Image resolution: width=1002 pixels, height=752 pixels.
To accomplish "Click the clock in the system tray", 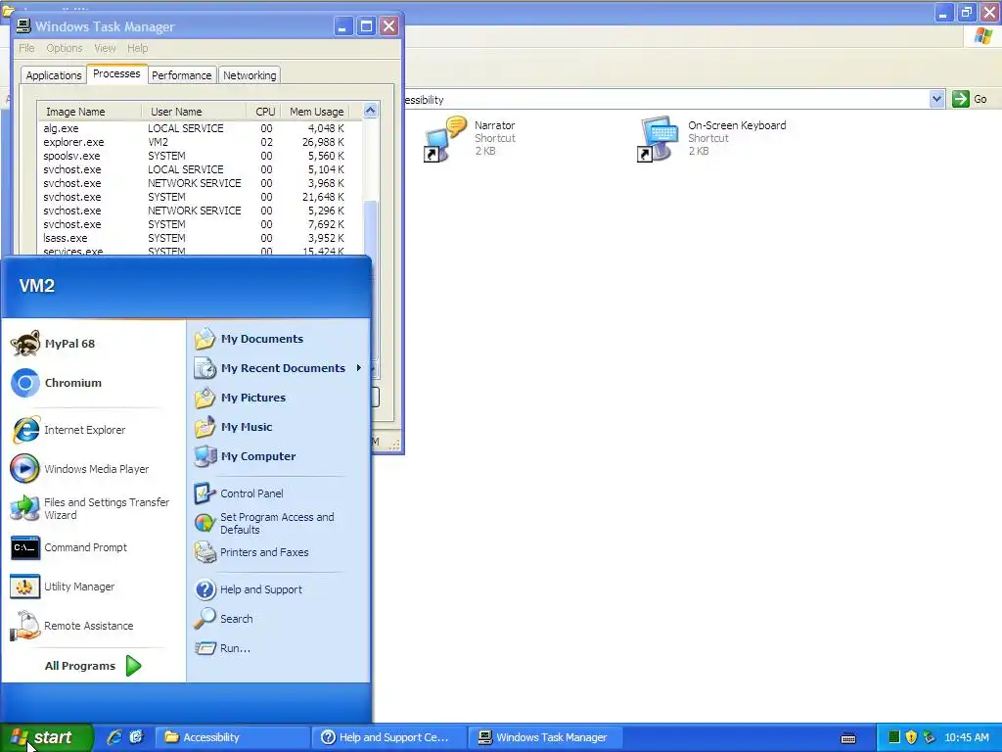I will [966, 737].
